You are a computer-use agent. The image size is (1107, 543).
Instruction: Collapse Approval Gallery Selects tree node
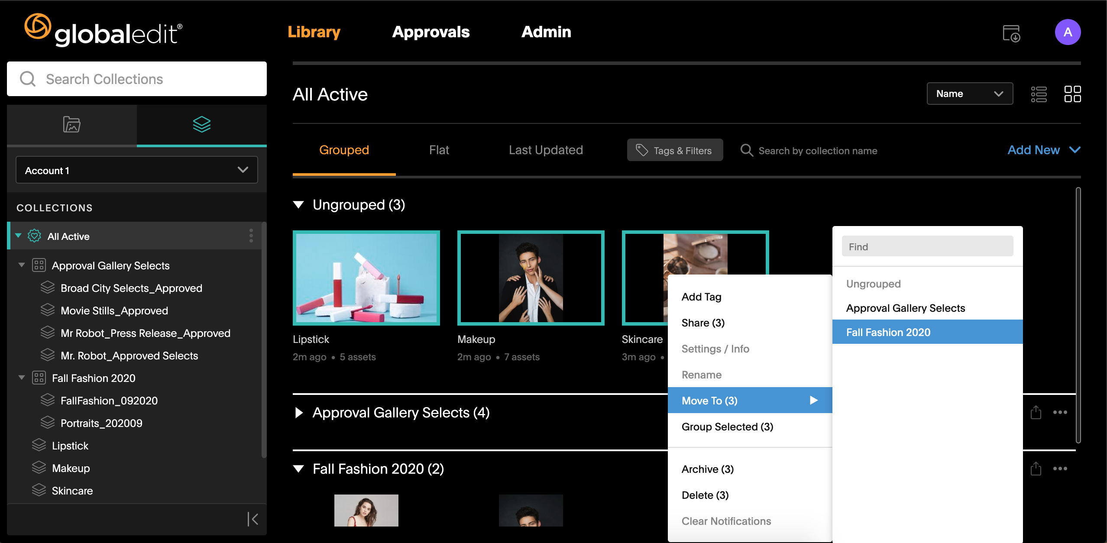point(21,265)
